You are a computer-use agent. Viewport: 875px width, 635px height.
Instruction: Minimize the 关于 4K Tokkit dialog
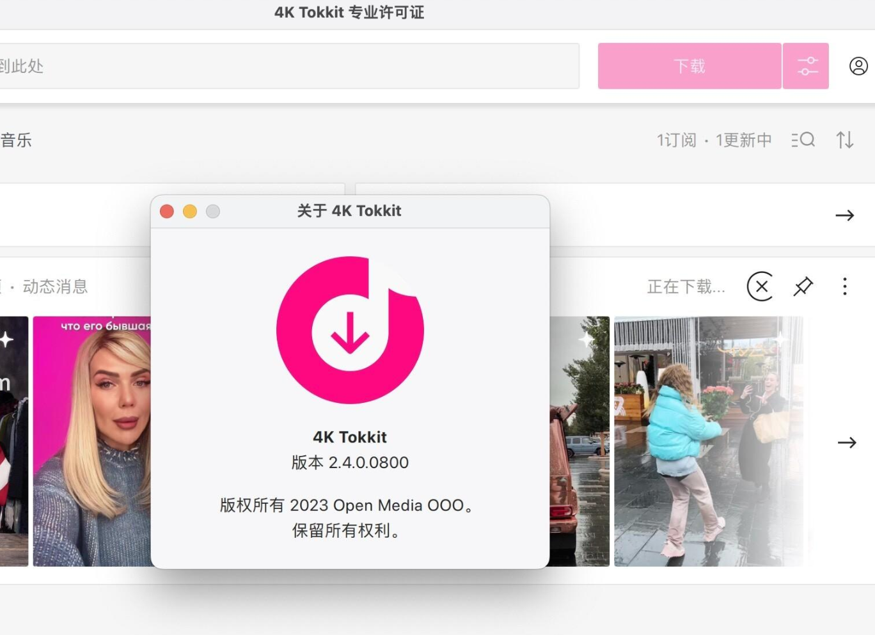point(190,212)
